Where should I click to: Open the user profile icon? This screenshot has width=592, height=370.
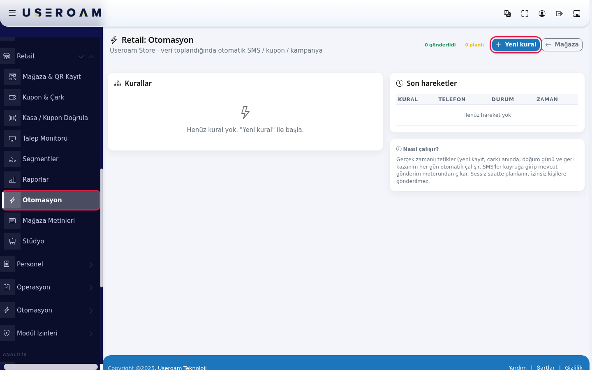pyautogui.click(x=542, y=14)
